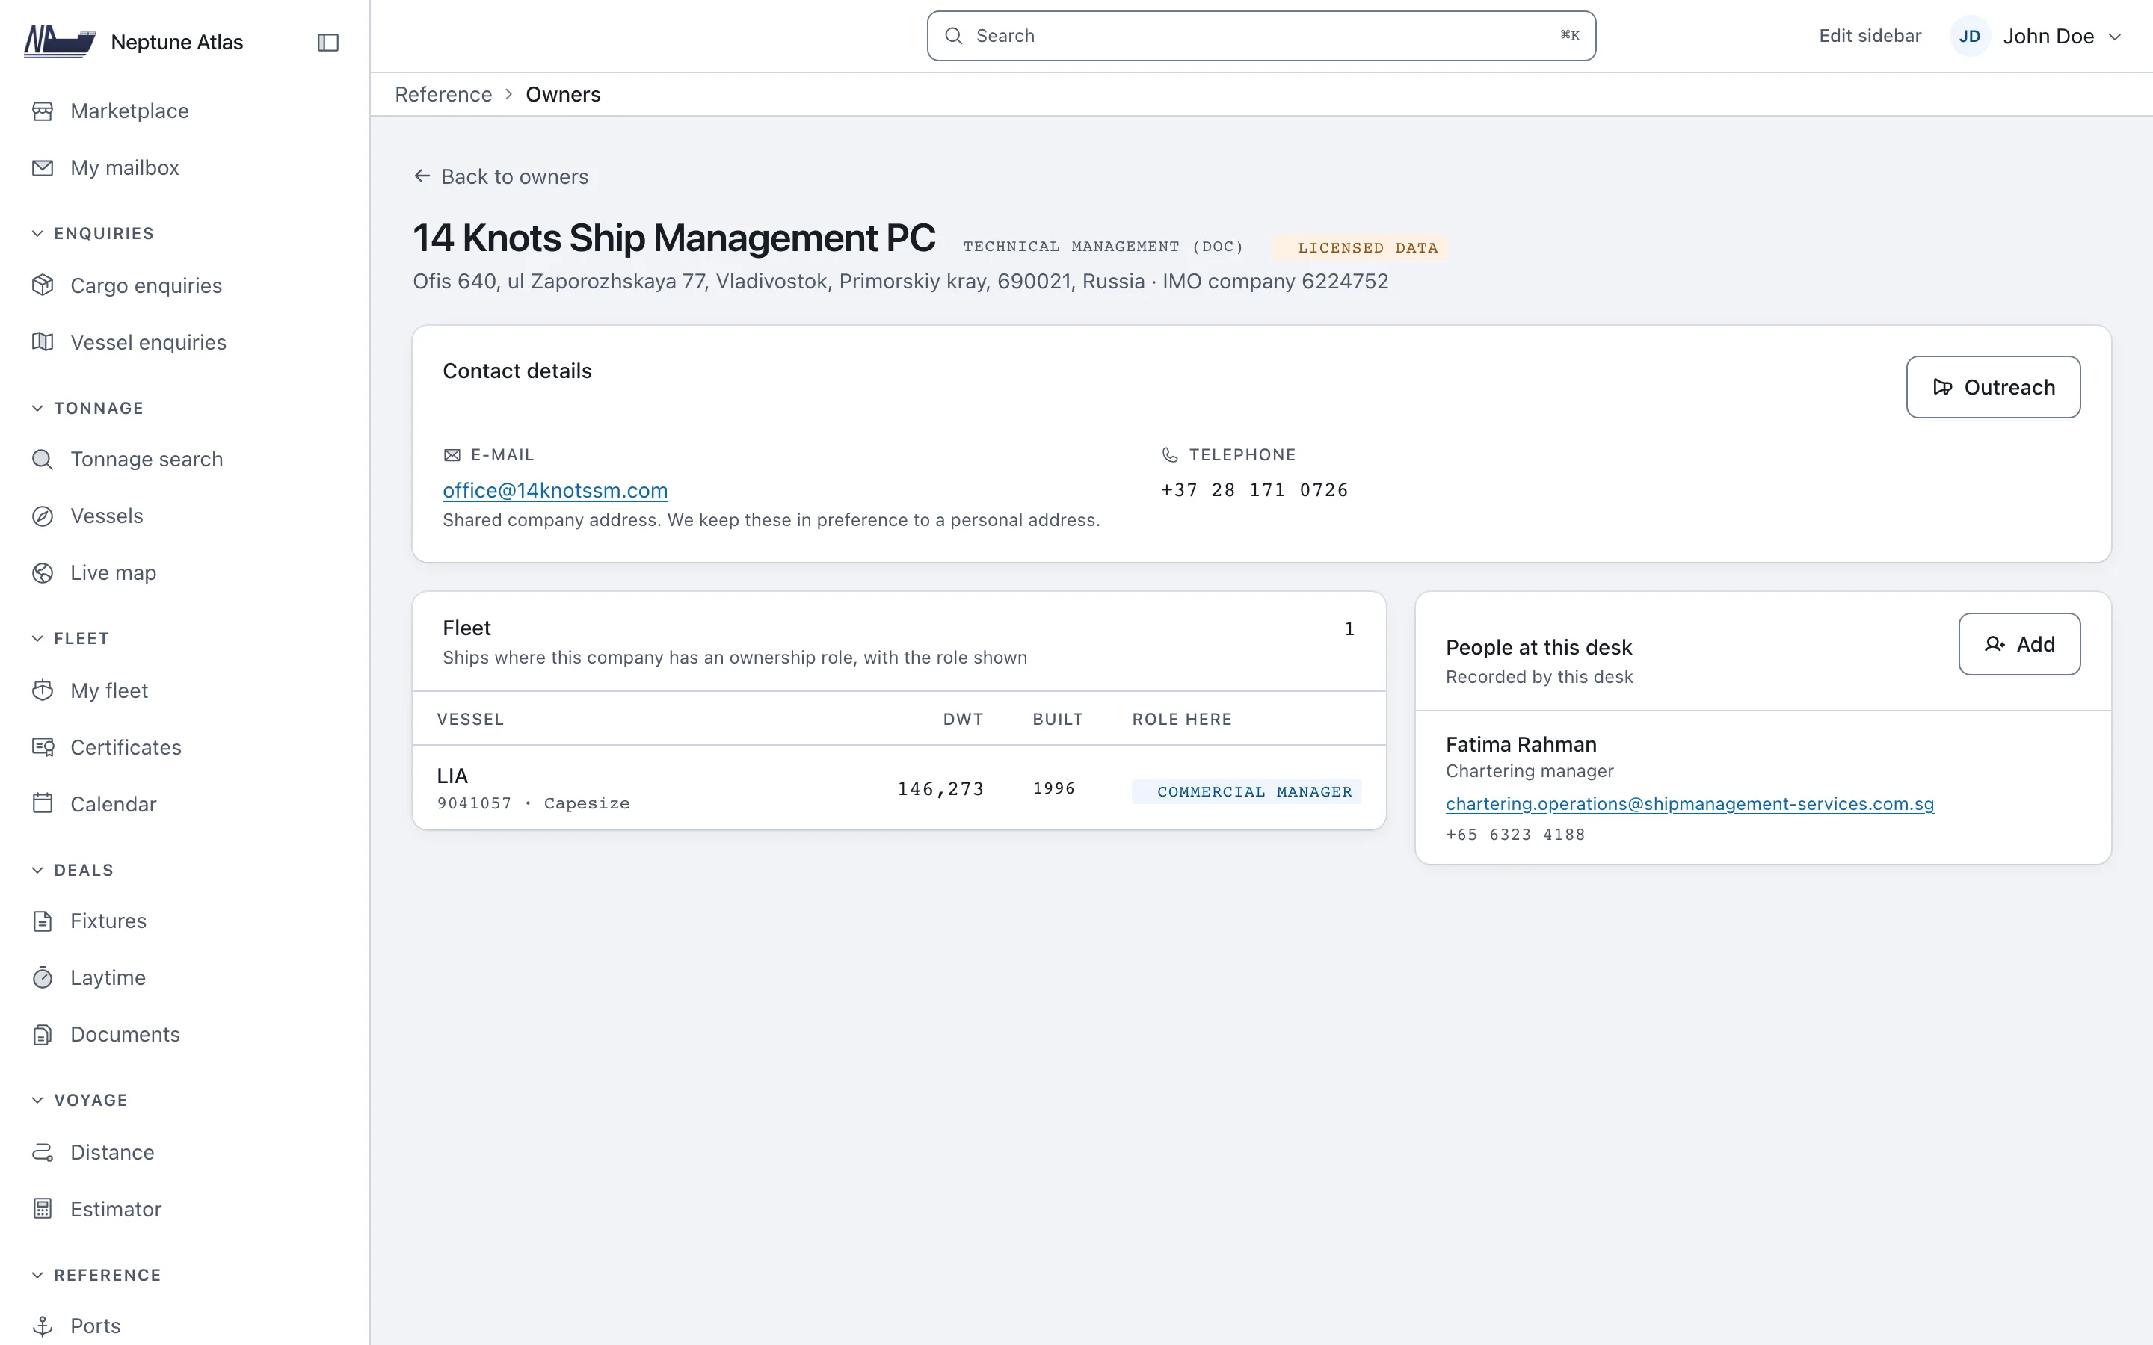Click Edit sidebar
The width and height of the screenshot is (2153, 1345).
tap(1869, 36)
